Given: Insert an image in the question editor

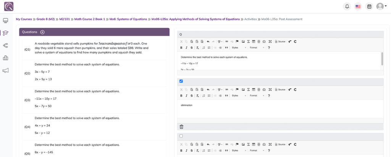Looking at the screenshot, I should 243,41.
